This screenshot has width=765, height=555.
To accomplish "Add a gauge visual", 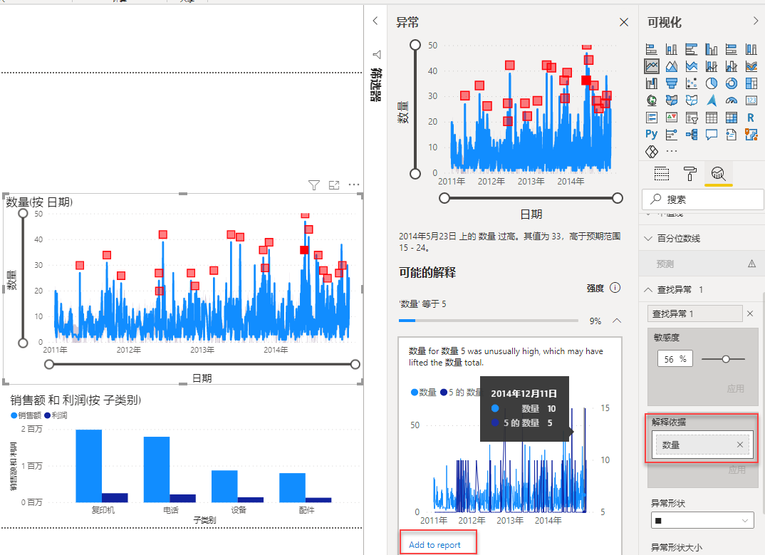I will coord(732,100).
